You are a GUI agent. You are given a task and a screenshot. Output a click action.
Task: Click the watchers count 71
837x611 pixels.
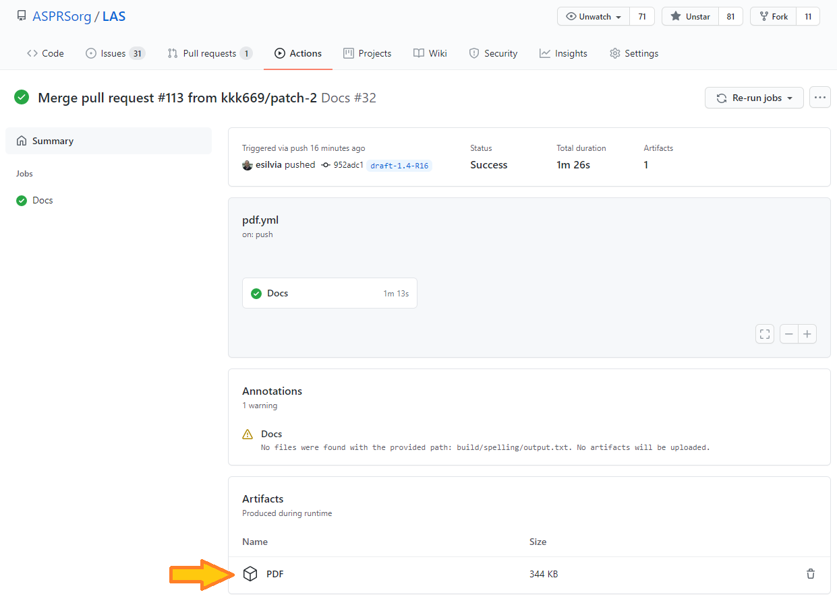coord(642,17)
